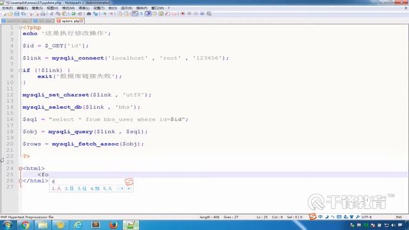Toggle synchronized horizontal scrolling
The image size is (409, 230).
(126, 13)
